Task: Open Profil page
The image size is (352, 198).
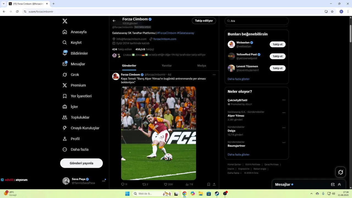Action: pyautogui.click(x=71, y=139)
